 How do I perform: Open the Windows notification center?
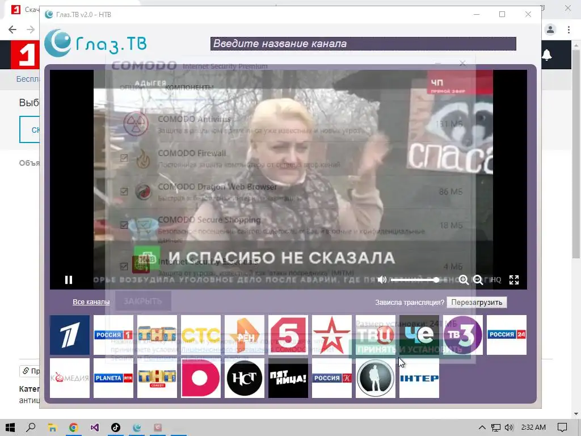[x=562, y=427]
